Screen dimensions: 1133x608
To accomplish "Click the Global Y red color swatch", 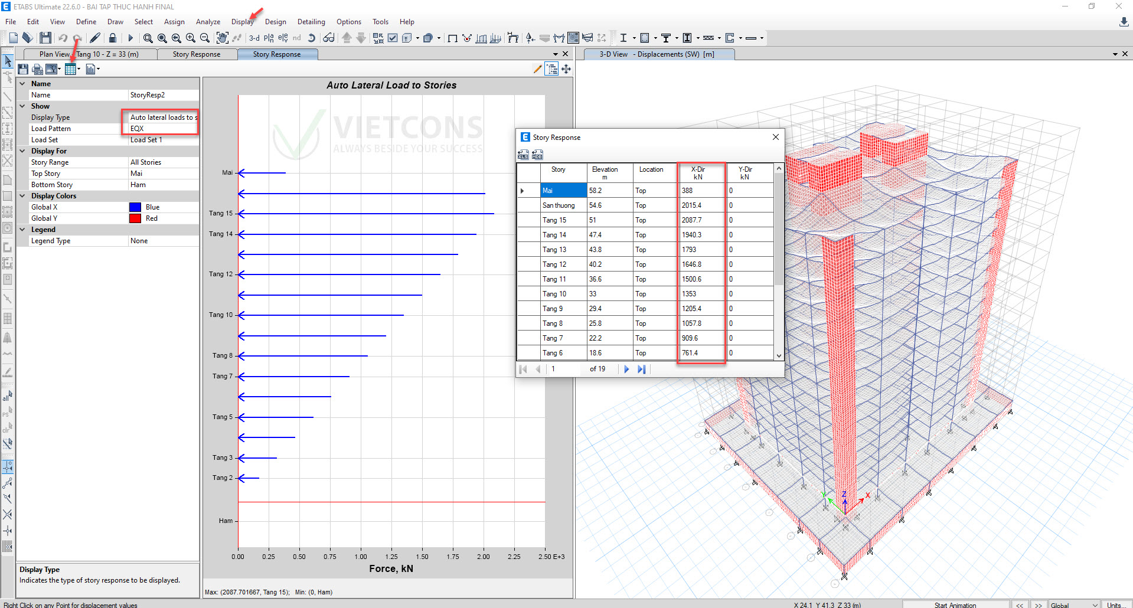I will pos(135,218).
